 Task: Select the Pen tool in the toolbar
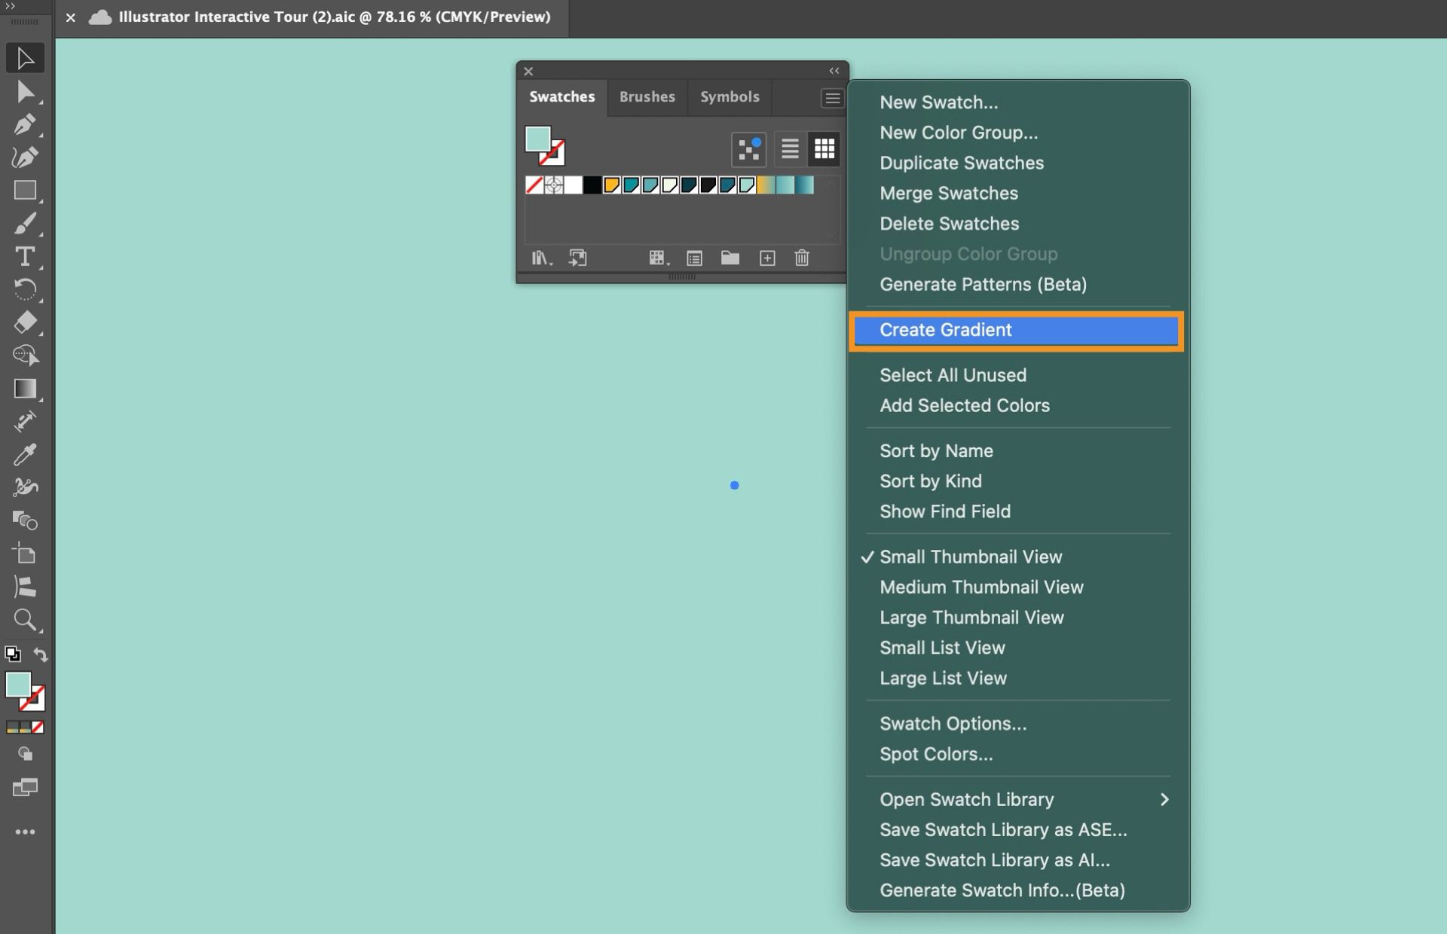pos(25,124)
